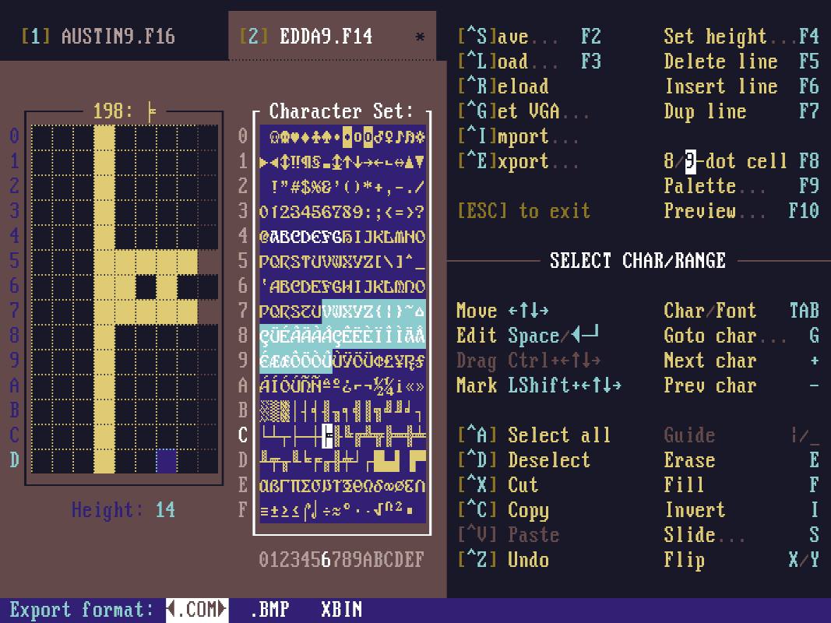Click the Fill F command
The height and width of the screenshot is (623, 831).
[741, 484]
